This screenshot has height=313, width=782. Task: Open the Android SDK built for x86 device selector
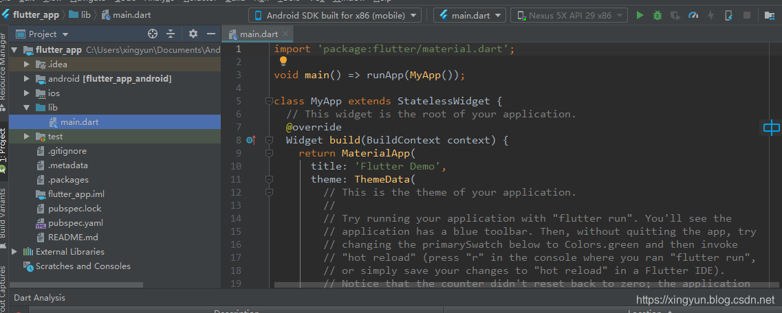[x=335, y=15]
